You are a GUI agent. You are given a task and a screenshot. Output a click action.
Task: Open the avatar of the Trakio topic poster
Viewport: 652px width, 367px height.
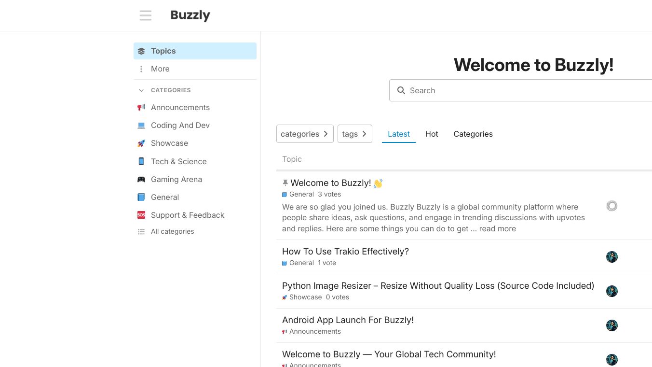click(x=611, y=256)
